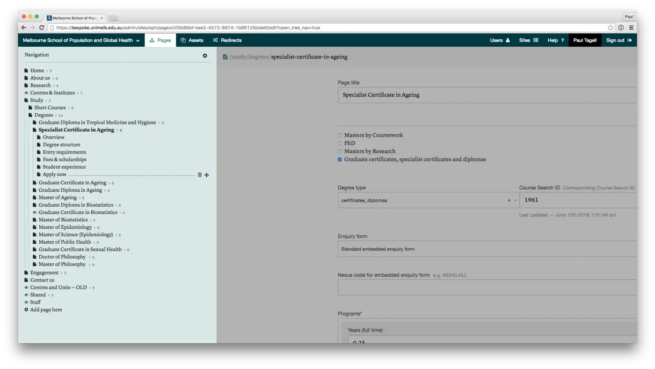Image resolution: width=655 pixels, height=369 pixels.
Task: Click the page icon beside Contact us
Action: point(26,280)
